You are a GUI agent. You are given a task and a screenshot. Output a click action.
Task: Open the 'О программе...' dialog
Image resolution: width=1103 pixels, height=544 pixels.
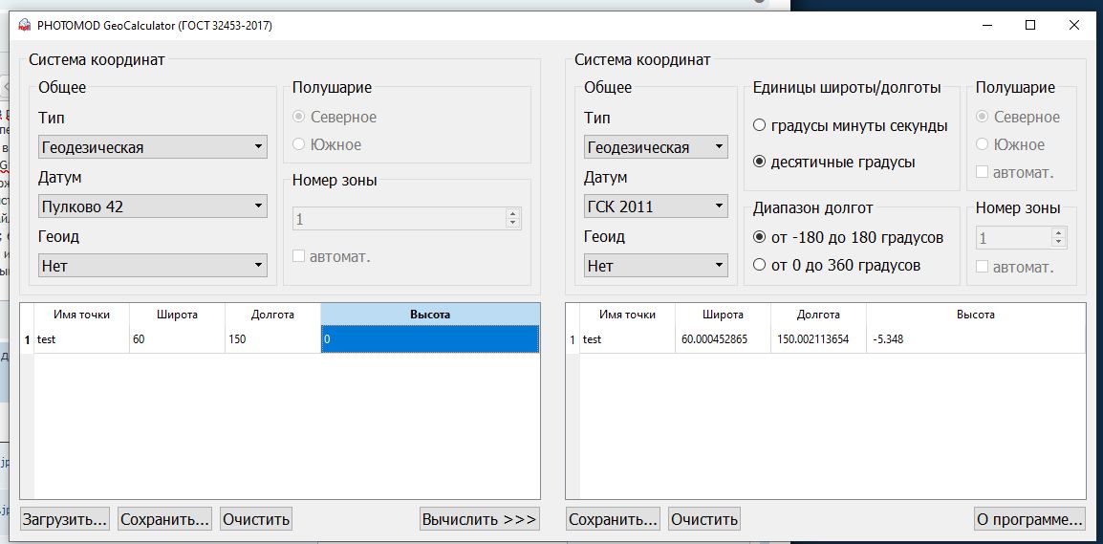tap(1029, 519)
